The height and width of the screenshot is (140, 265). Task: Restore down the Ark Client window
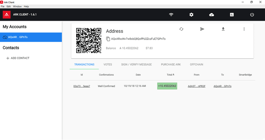(252, 2)
